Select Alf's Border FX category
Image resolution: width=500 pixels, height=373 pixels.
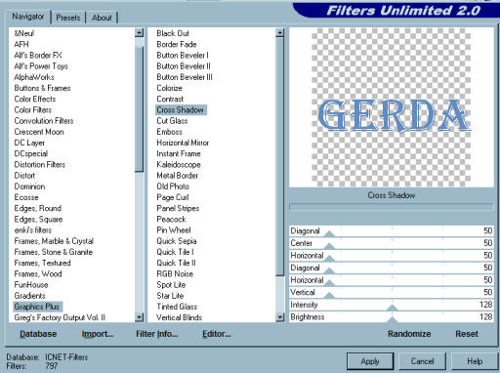[x=38, y=56]
